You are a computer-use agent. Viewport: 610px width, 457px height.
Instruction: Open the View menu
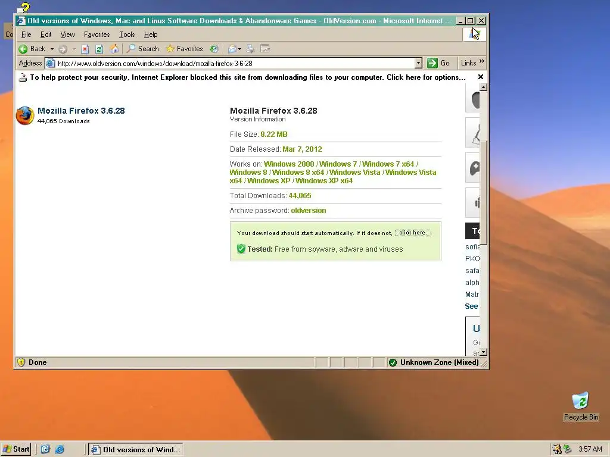(67, 35)
